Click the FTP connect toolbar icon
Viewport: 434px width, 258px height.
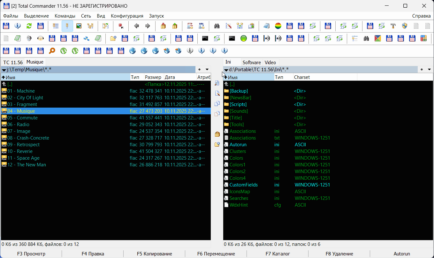[x=190, y=26]
